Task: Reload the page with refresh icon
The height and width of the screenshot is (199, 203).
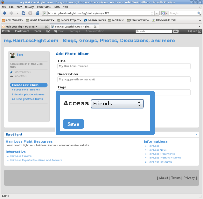Action: (23, 13)
